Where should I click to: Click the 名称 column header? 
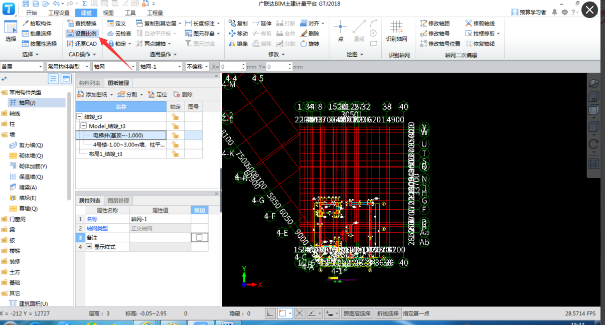121,107
